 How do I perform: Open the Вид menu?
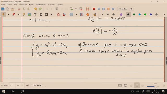point(15,5)
